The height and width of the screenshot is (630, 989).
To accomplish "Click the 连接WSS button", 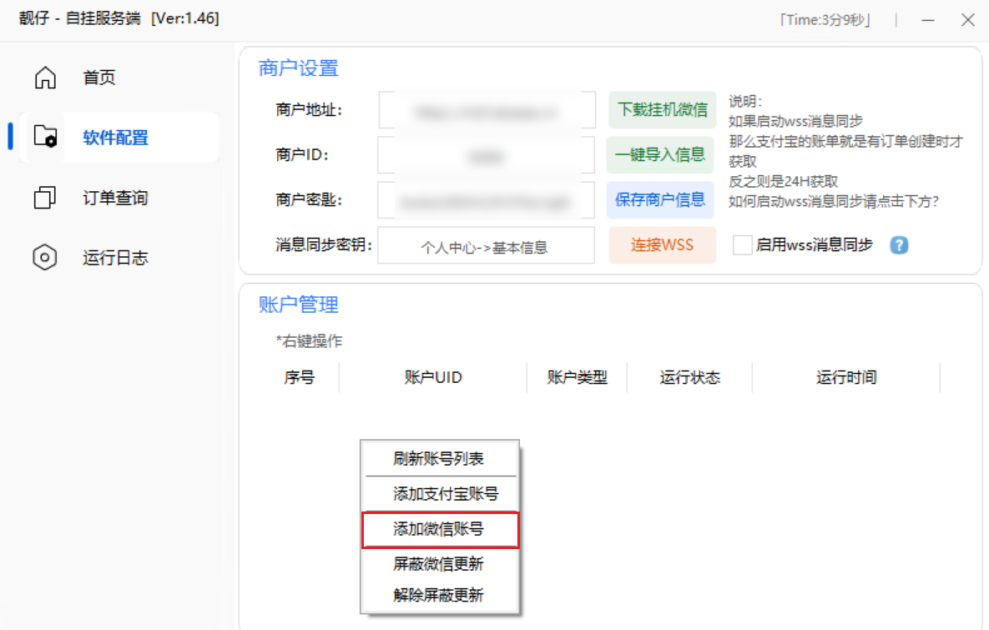I will click(x=663, y=244).
